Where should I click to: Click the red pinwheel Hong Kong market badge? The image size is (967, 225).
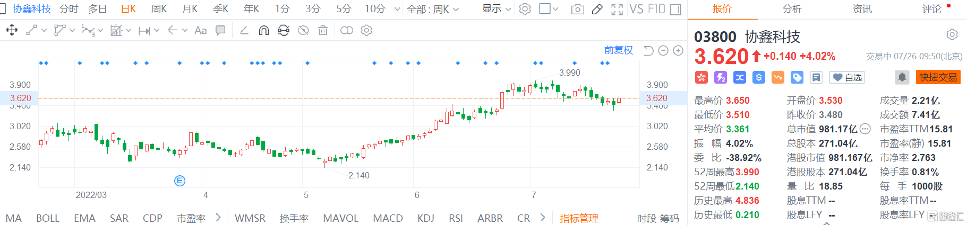tap(701, 77)
